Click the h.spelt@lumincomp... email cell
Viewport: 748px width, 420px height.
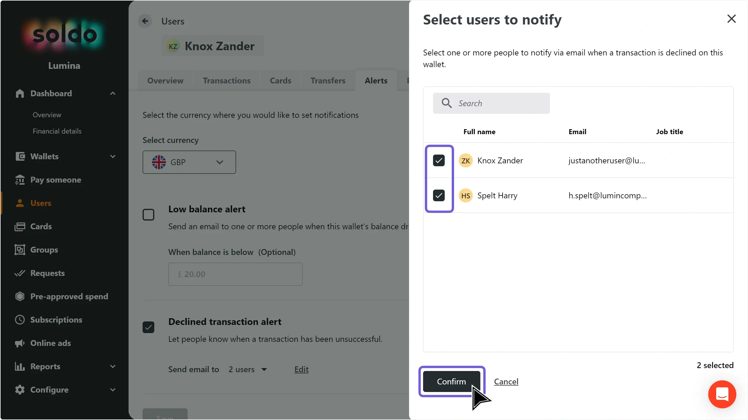607,195
